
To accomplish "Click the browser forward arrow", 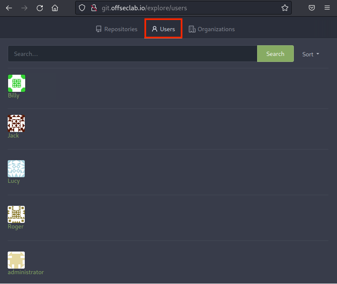I will tap(24, 8).
